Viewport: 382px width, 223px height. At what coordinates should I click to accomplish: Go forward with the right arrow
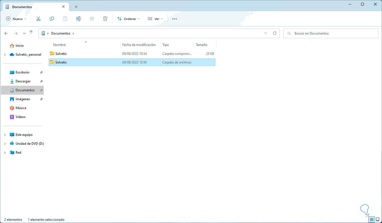pyautogui.click(x=16, y=33)
